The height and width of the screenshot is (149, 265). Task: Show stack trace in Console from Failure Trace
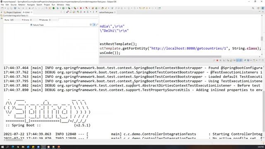pyautogui.click(x=91, y=25)
